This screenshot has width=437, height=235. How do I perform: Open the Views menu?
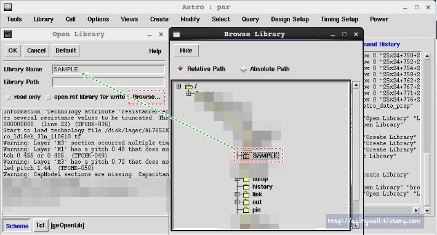tap(129, 19)
